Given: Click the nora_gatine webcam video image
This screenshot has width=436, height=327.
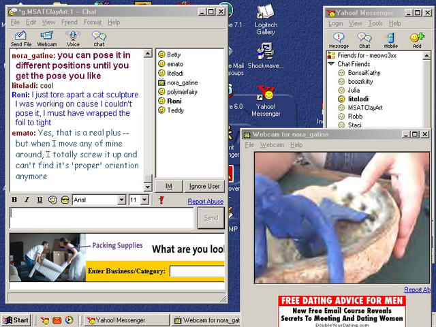Looking at the screenshot, I should pyautogui.click(x=342, y=218).
